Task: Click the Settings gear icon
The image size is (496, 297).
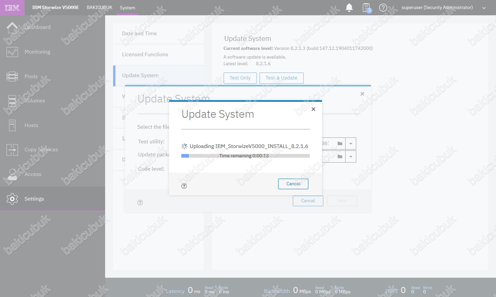Action: coord(12,199)
